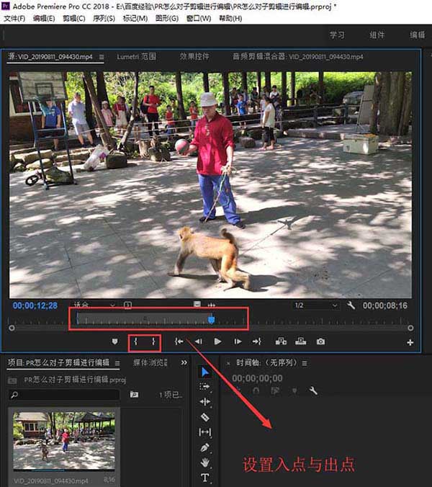Add a marker in Source monitor
Viewport: 432px width, 487px height.
[x=114, y=341]
